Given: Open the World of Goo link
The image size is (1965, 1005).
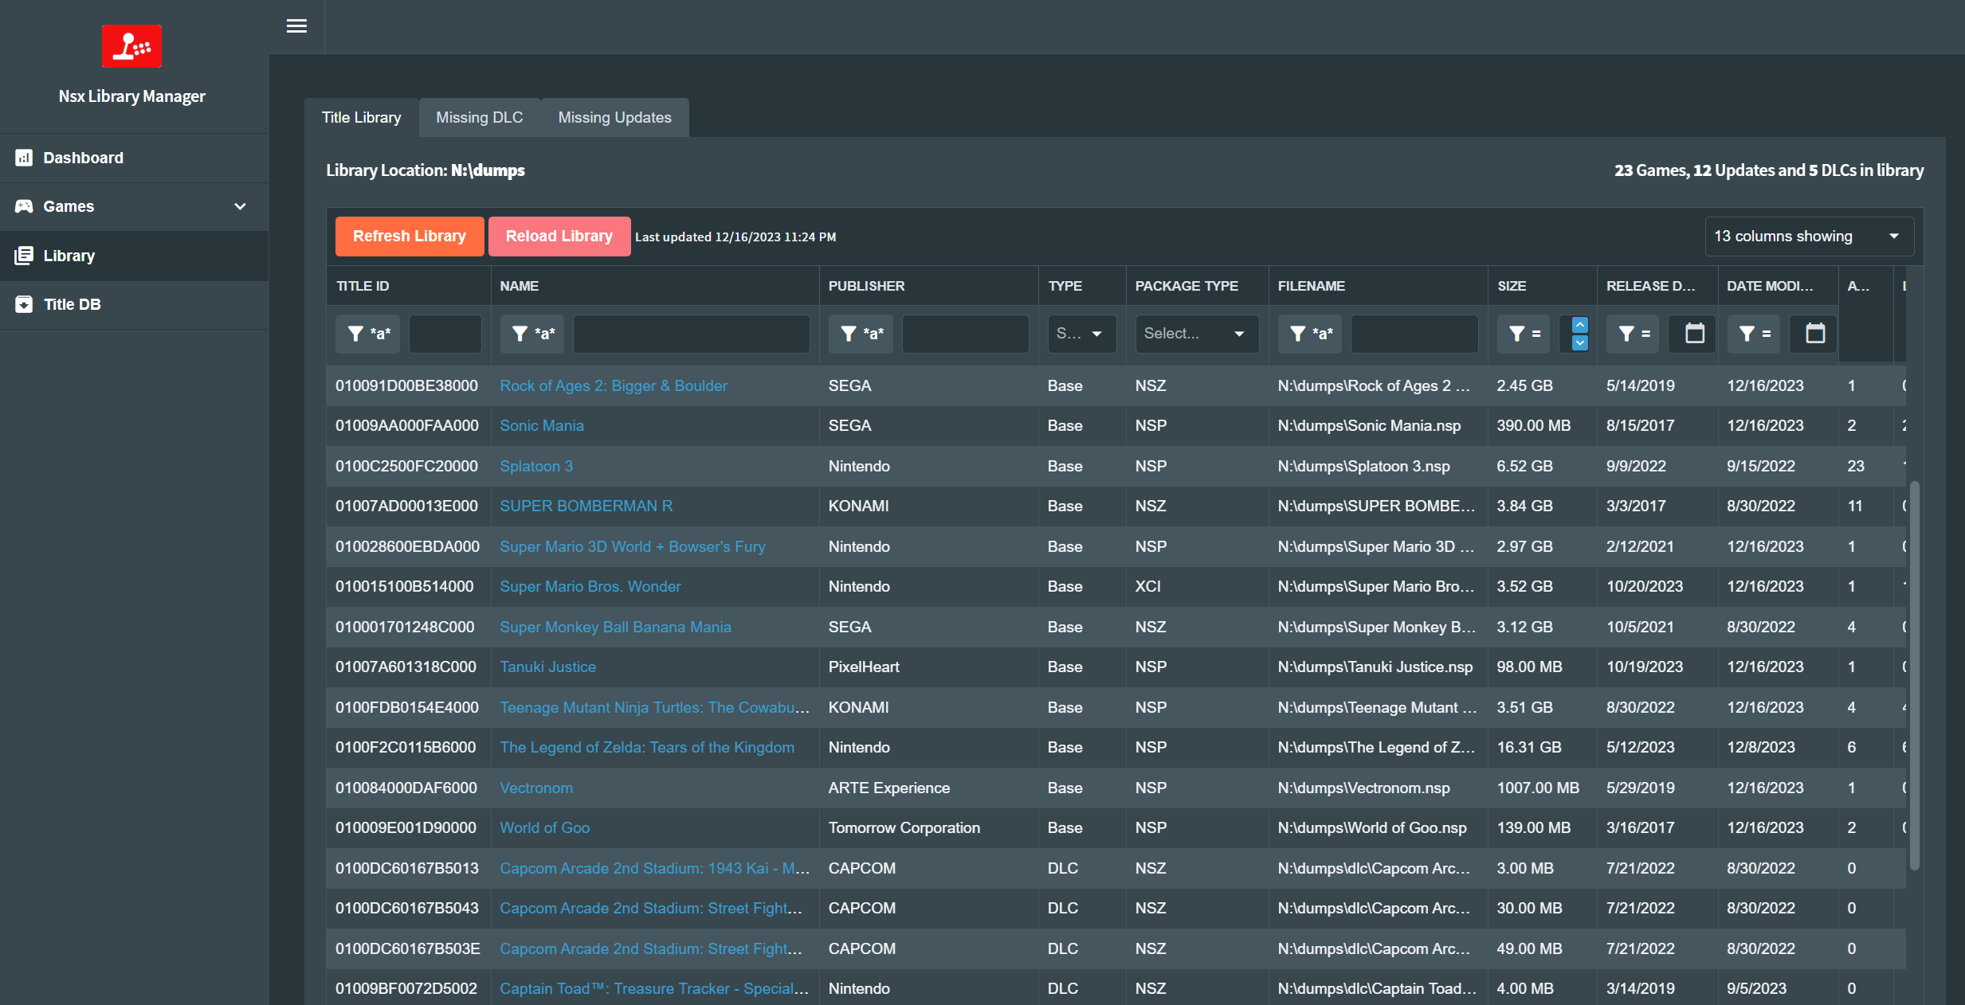Looking at the screenshot, I should (545, 828).
